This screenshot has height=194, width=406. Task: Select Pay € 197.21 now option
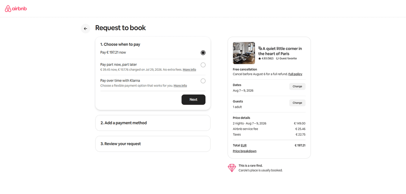pyautogui.click(x=203, y=53)
